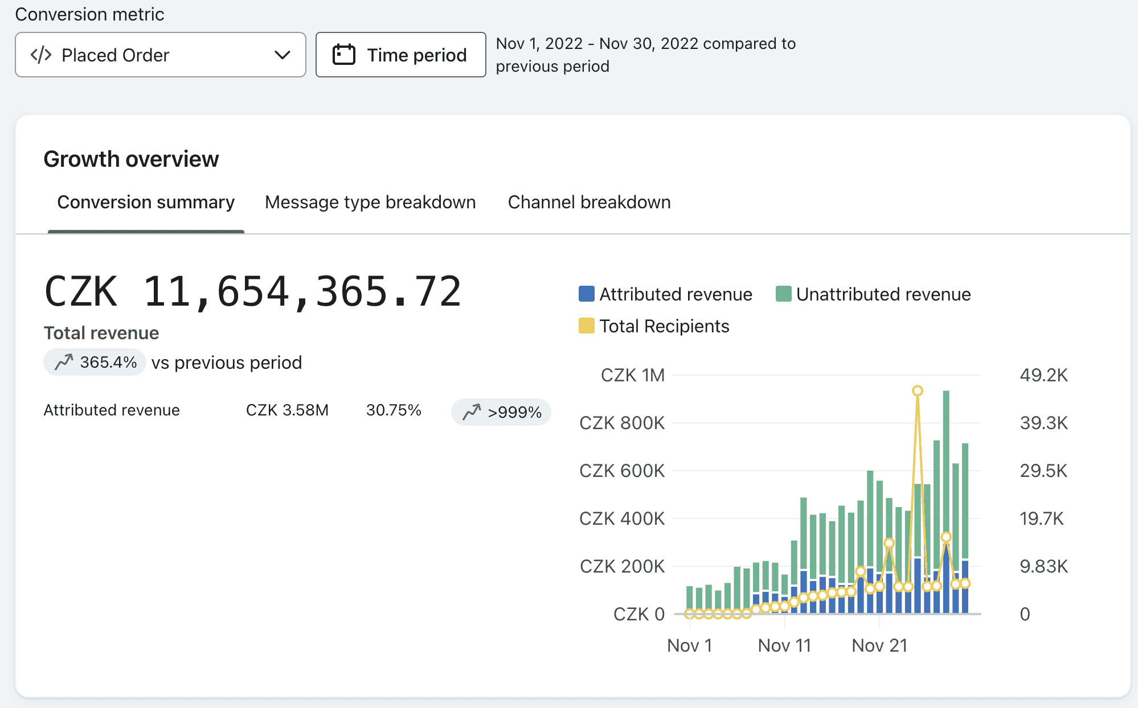Click the Attributed revenue legend label

point(676,294)
